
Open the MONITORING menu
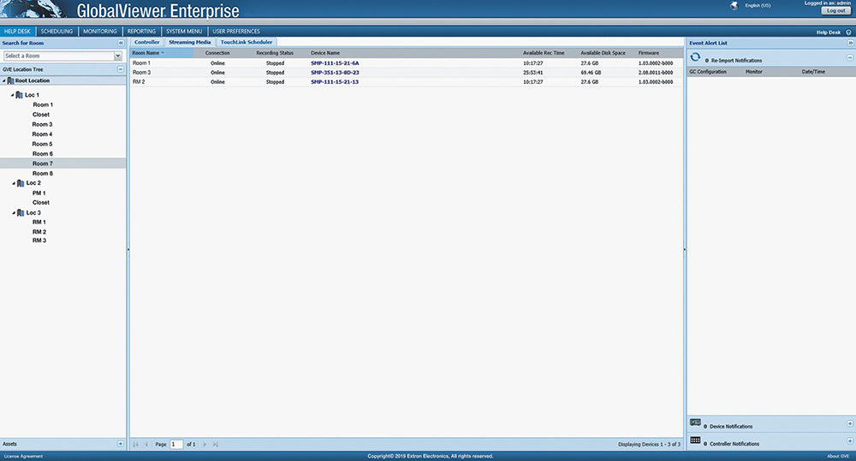(x=100, y=32)
